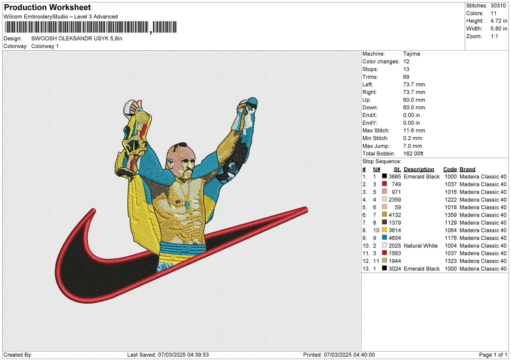Click "Madeira Classic 40" in the 4604-stitch row

pyautogui.click(x=483, y=238)
